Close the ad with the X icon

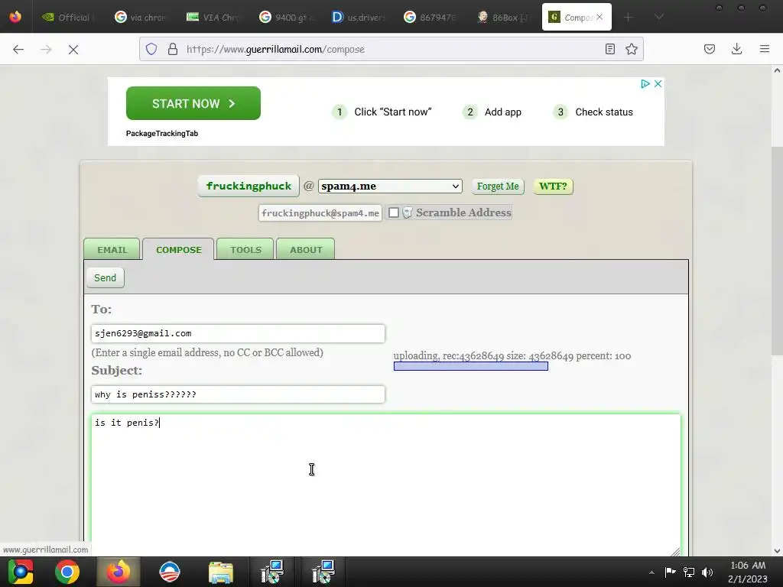(658, 83)
